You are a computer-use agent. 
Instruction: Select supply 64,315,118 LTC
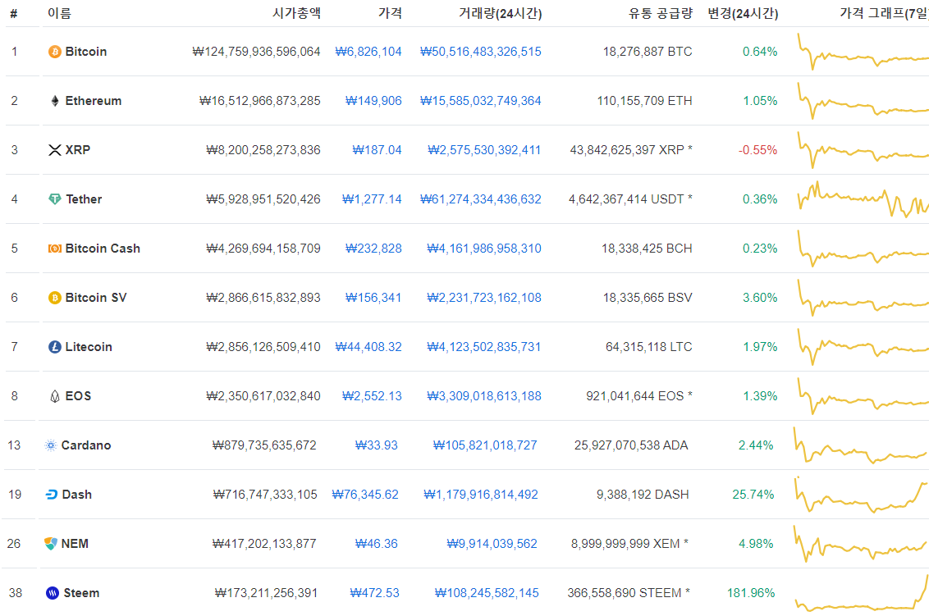649,346
